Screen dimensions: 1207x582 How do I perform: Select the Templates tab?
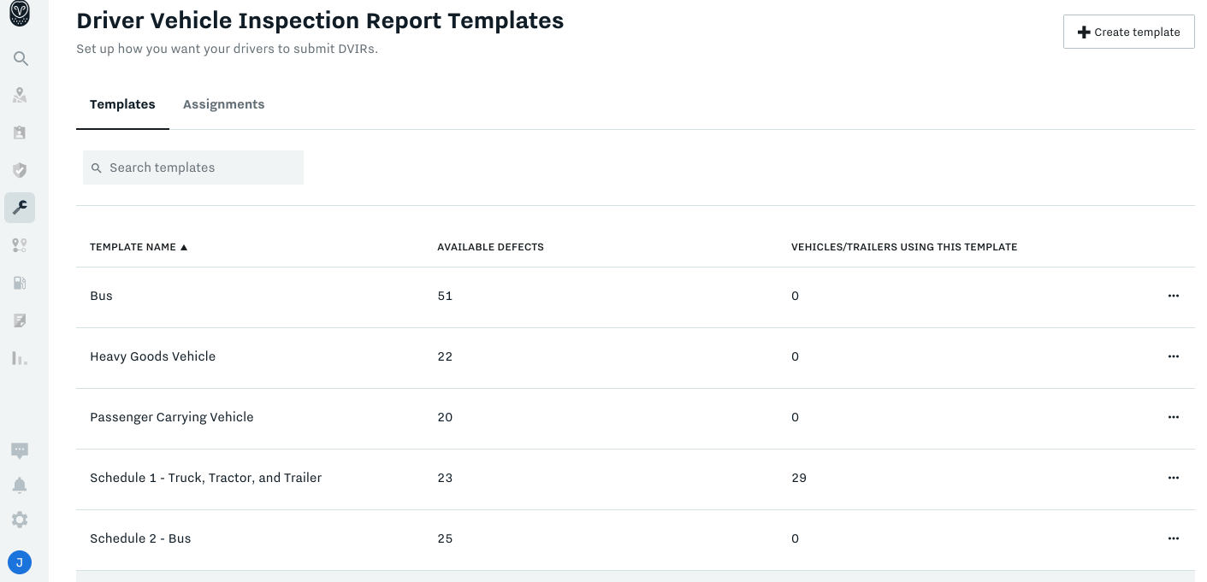click(x=122, y=104)
